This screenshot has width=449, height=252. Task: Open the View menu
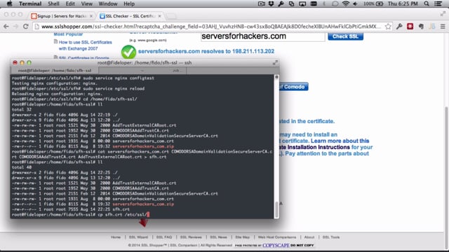(x=86, y=3)
